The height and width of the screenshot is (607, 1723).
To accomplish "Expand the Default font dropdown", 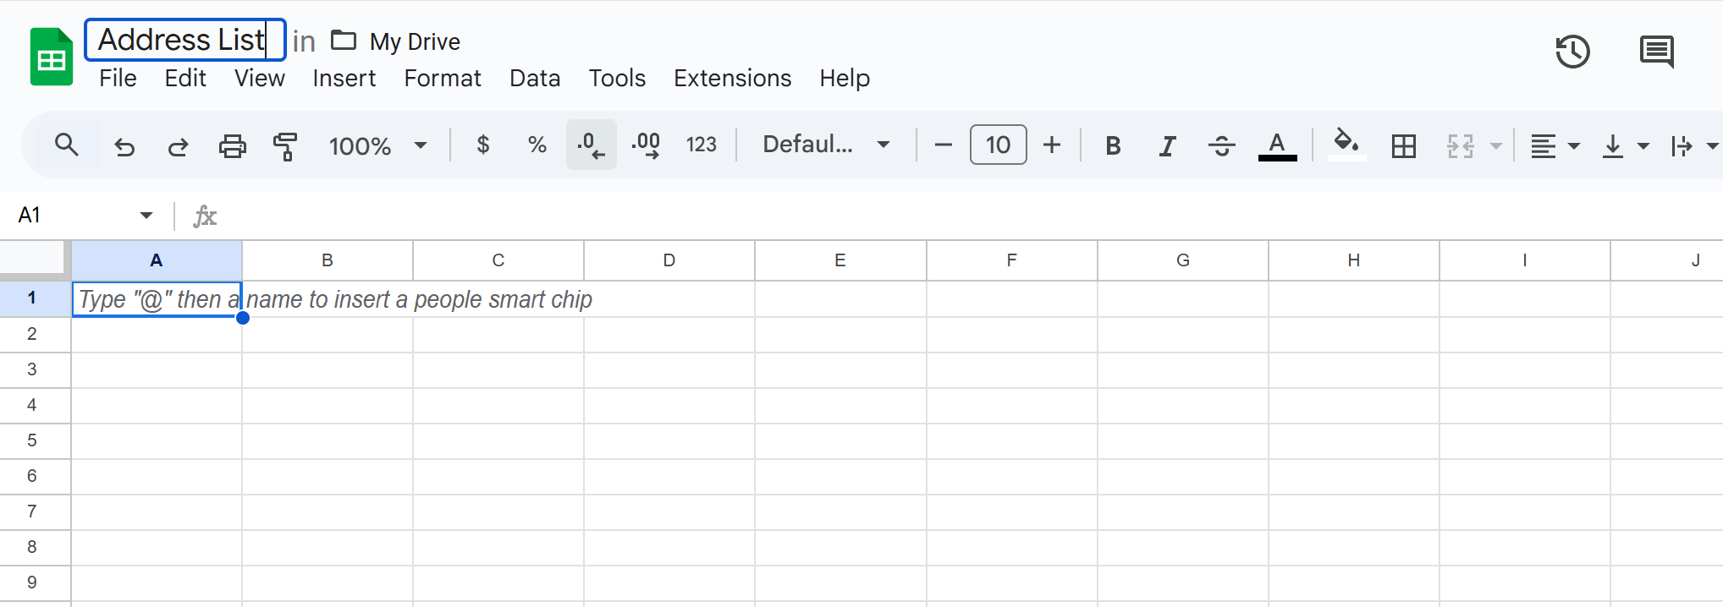I will tap(826, 145).
